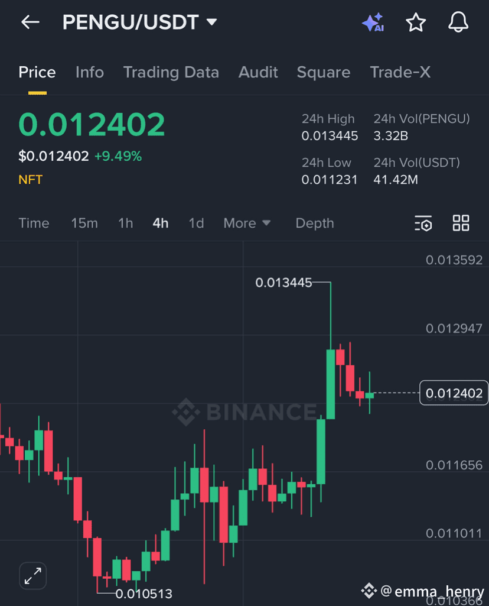Open the four-square layout grid icon
The image size is (489, 606).
point(461,223)
